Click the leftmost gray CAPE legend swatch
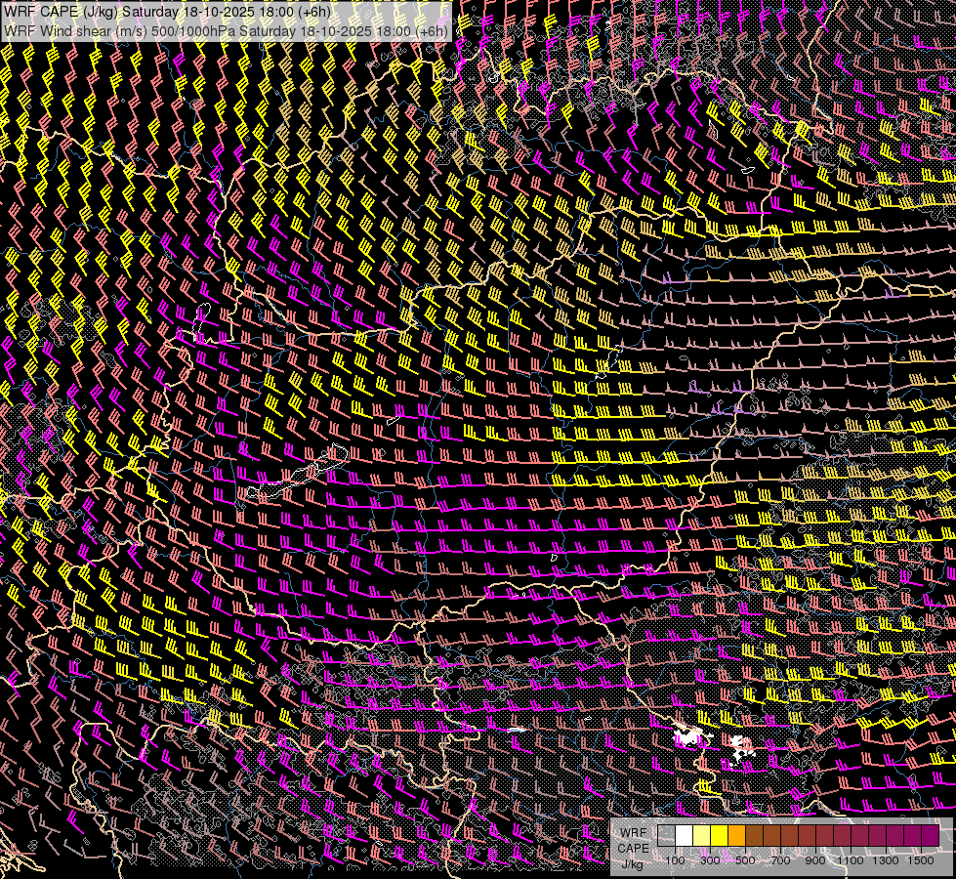Screen dimensions: 956x879 [x=666, y=836]
